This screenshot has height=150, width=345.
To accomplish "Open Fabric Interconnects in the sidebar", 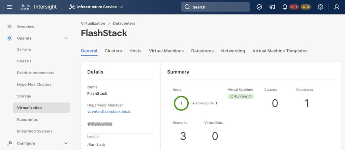I will (36, 73).
